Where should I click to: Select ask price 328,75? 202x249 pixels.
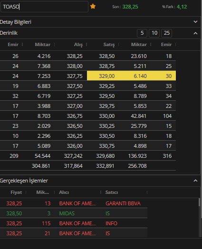coord(107,66)
